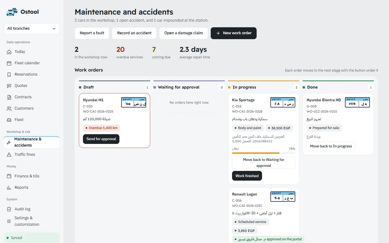This screenshot has height=243, width=389.
Task: Move Kia Sportage back to Waiting for approval
Action: coord(264,163)
